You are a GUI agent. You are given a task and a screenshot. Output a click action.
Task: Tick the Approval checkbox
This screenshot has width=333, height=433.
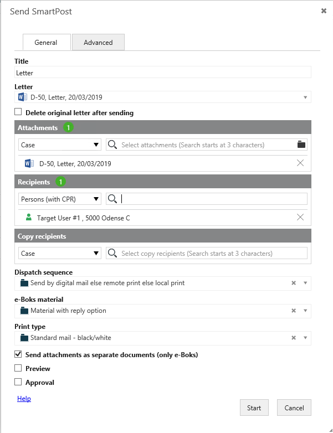pos(18,382)
